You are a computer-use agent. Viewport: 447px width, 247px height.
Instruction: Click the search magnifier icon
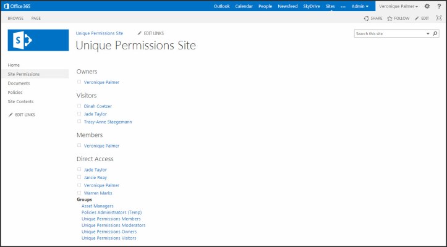point(435,33)
